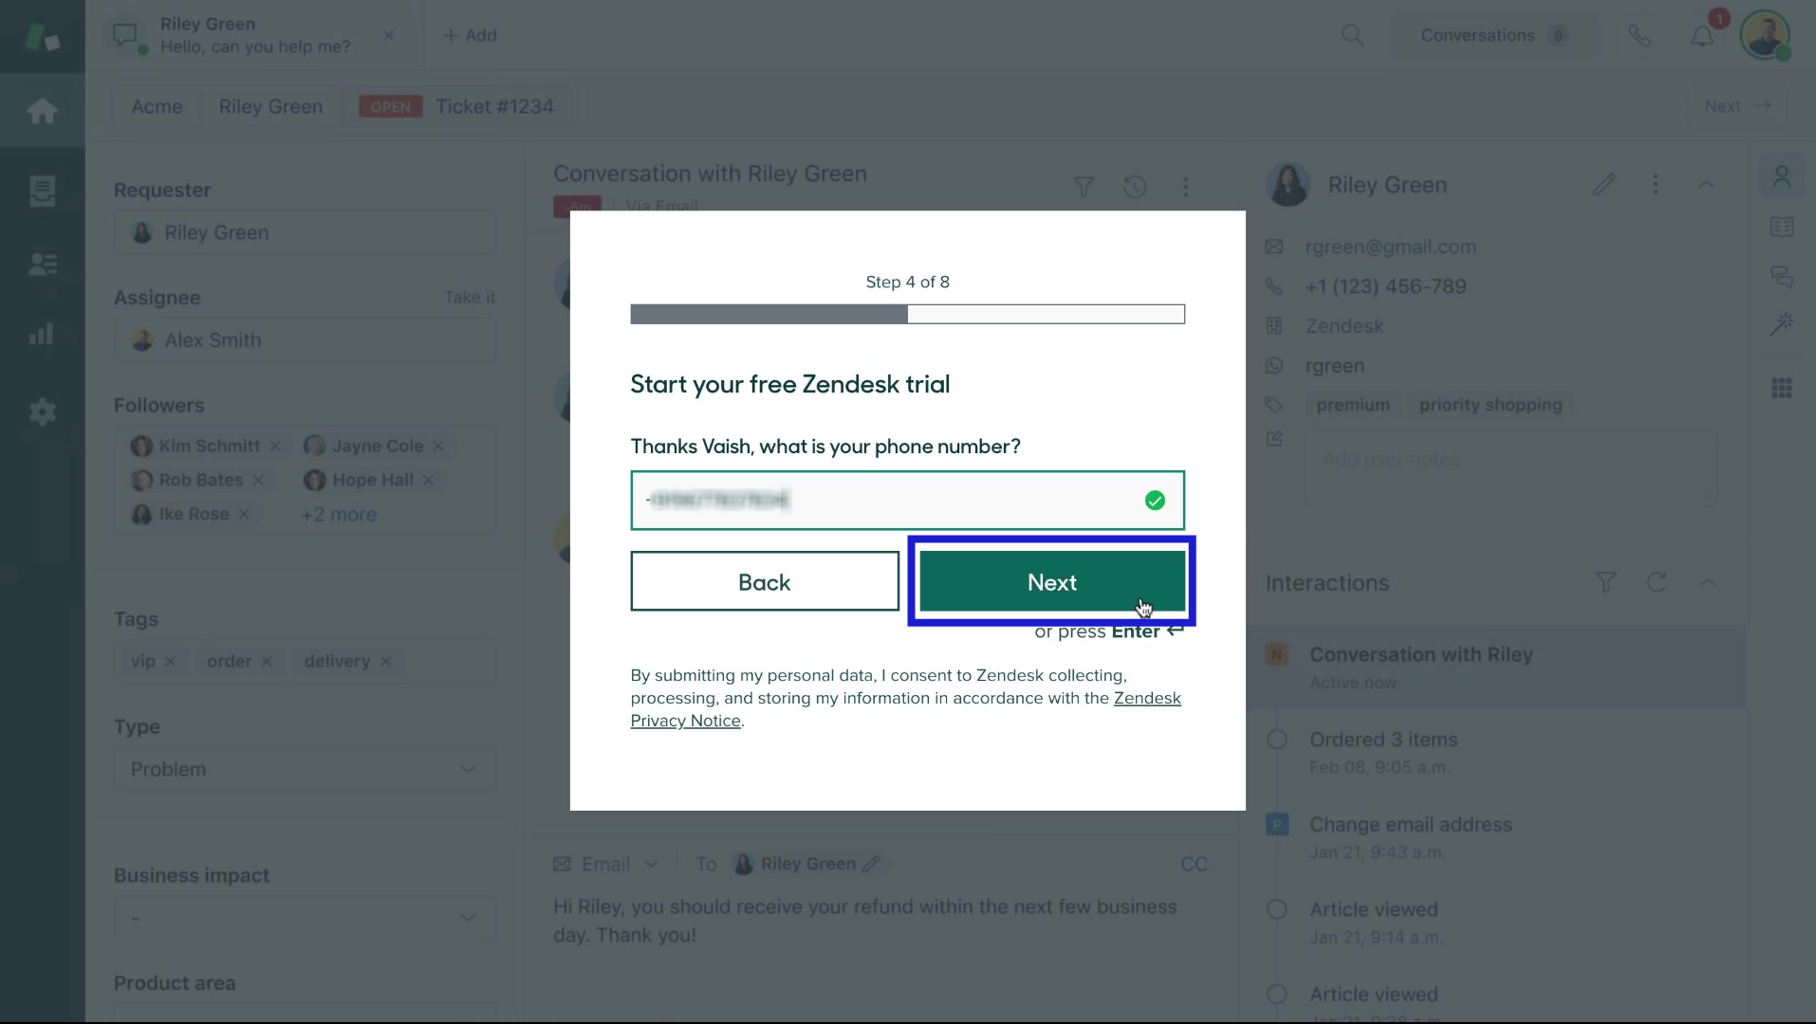Select the Ticket #1234 tab
This screenshot has width=1816, height=1024.
(494, 107)
